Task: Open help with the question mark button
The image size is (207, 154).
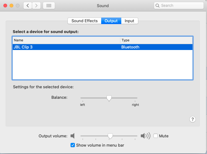Action: tap(192, 119)
